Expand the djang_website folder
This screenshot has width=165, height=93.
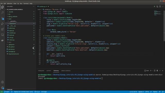coord(13,17)
